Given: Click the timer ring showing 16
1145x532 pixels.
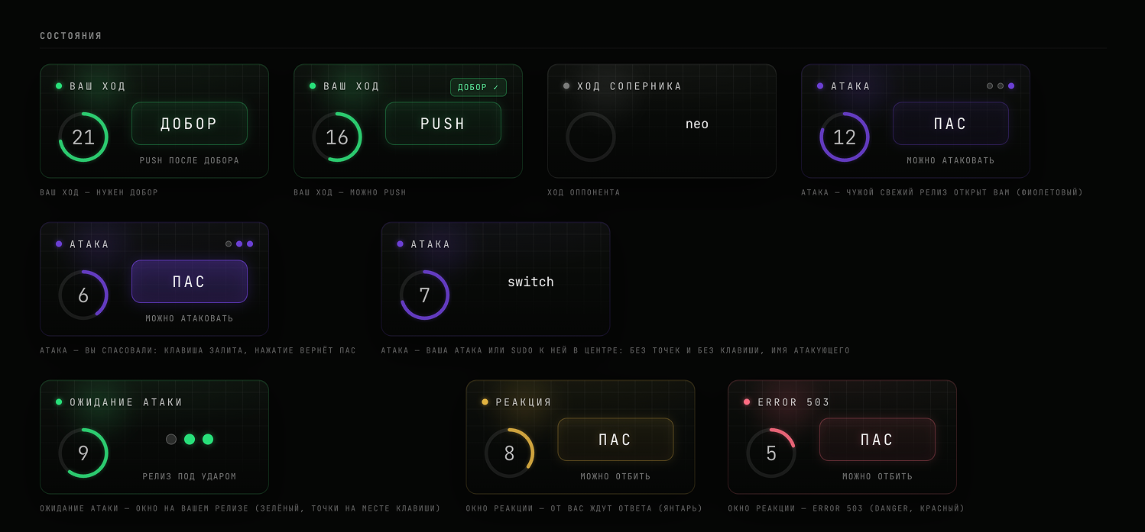Looking at the screenshot, I should (x=337, y=137).
